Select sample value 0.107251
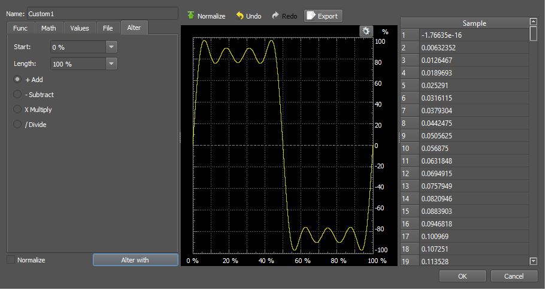This screenshot has width=546, height=290. [x=474, y=249]
